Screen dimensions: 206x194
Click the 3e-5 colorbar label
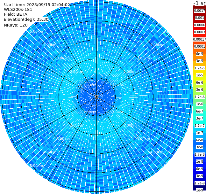[200, 61]
